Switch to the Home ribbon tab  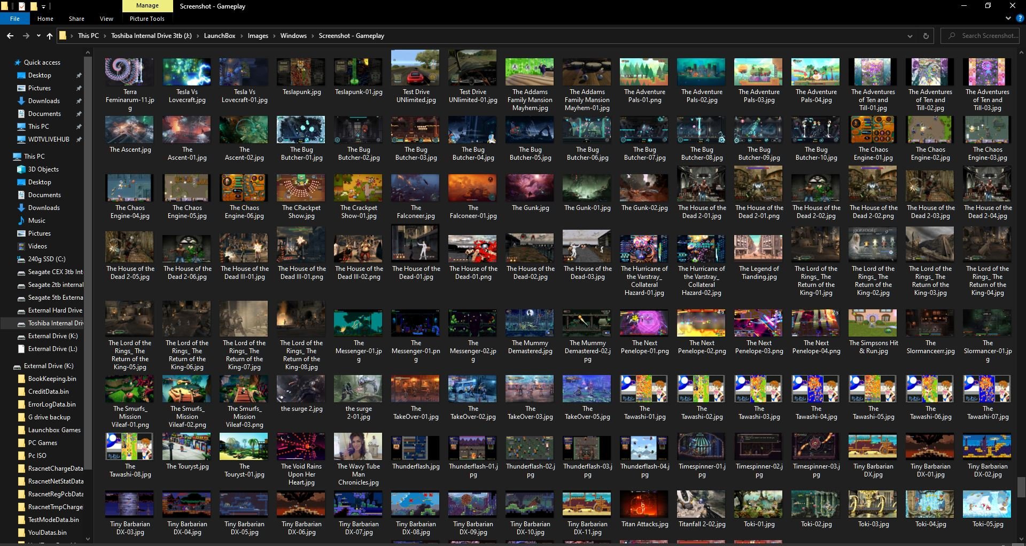coord(45,19)
